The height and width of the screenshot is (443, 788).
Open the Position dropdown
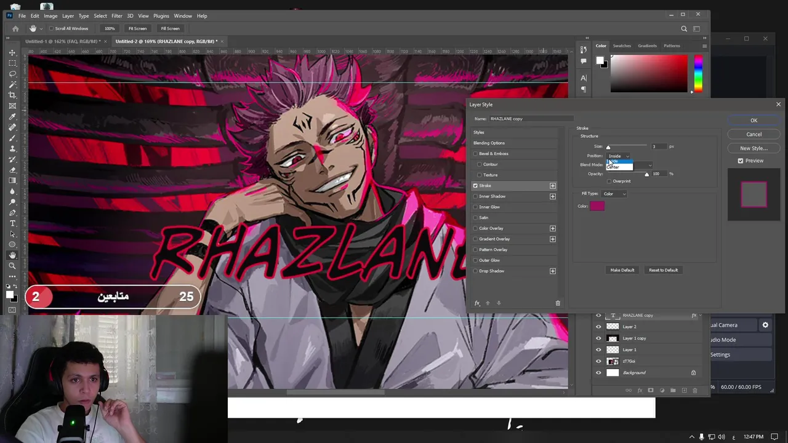tap(619, 156)
